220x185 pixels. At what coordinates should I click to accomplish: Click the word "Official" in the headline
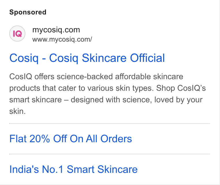tap(147, 58)
